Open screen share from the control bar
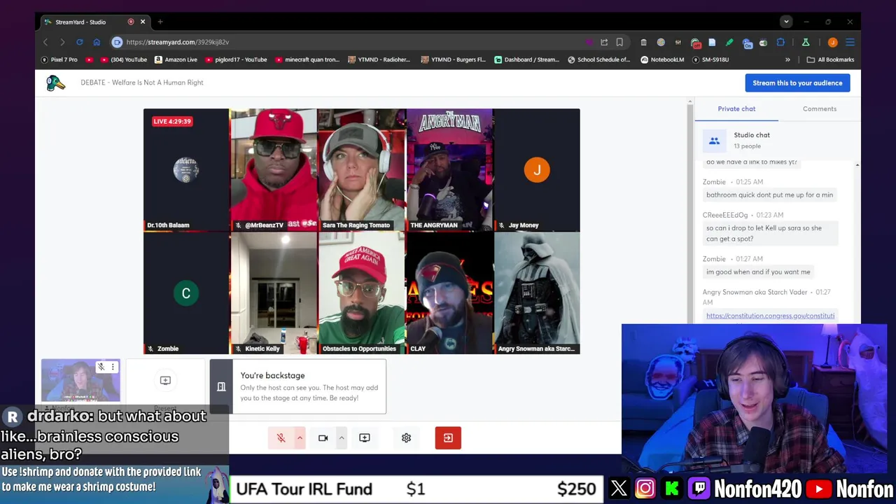Screen dimensions: 896x504 point(365,437)
